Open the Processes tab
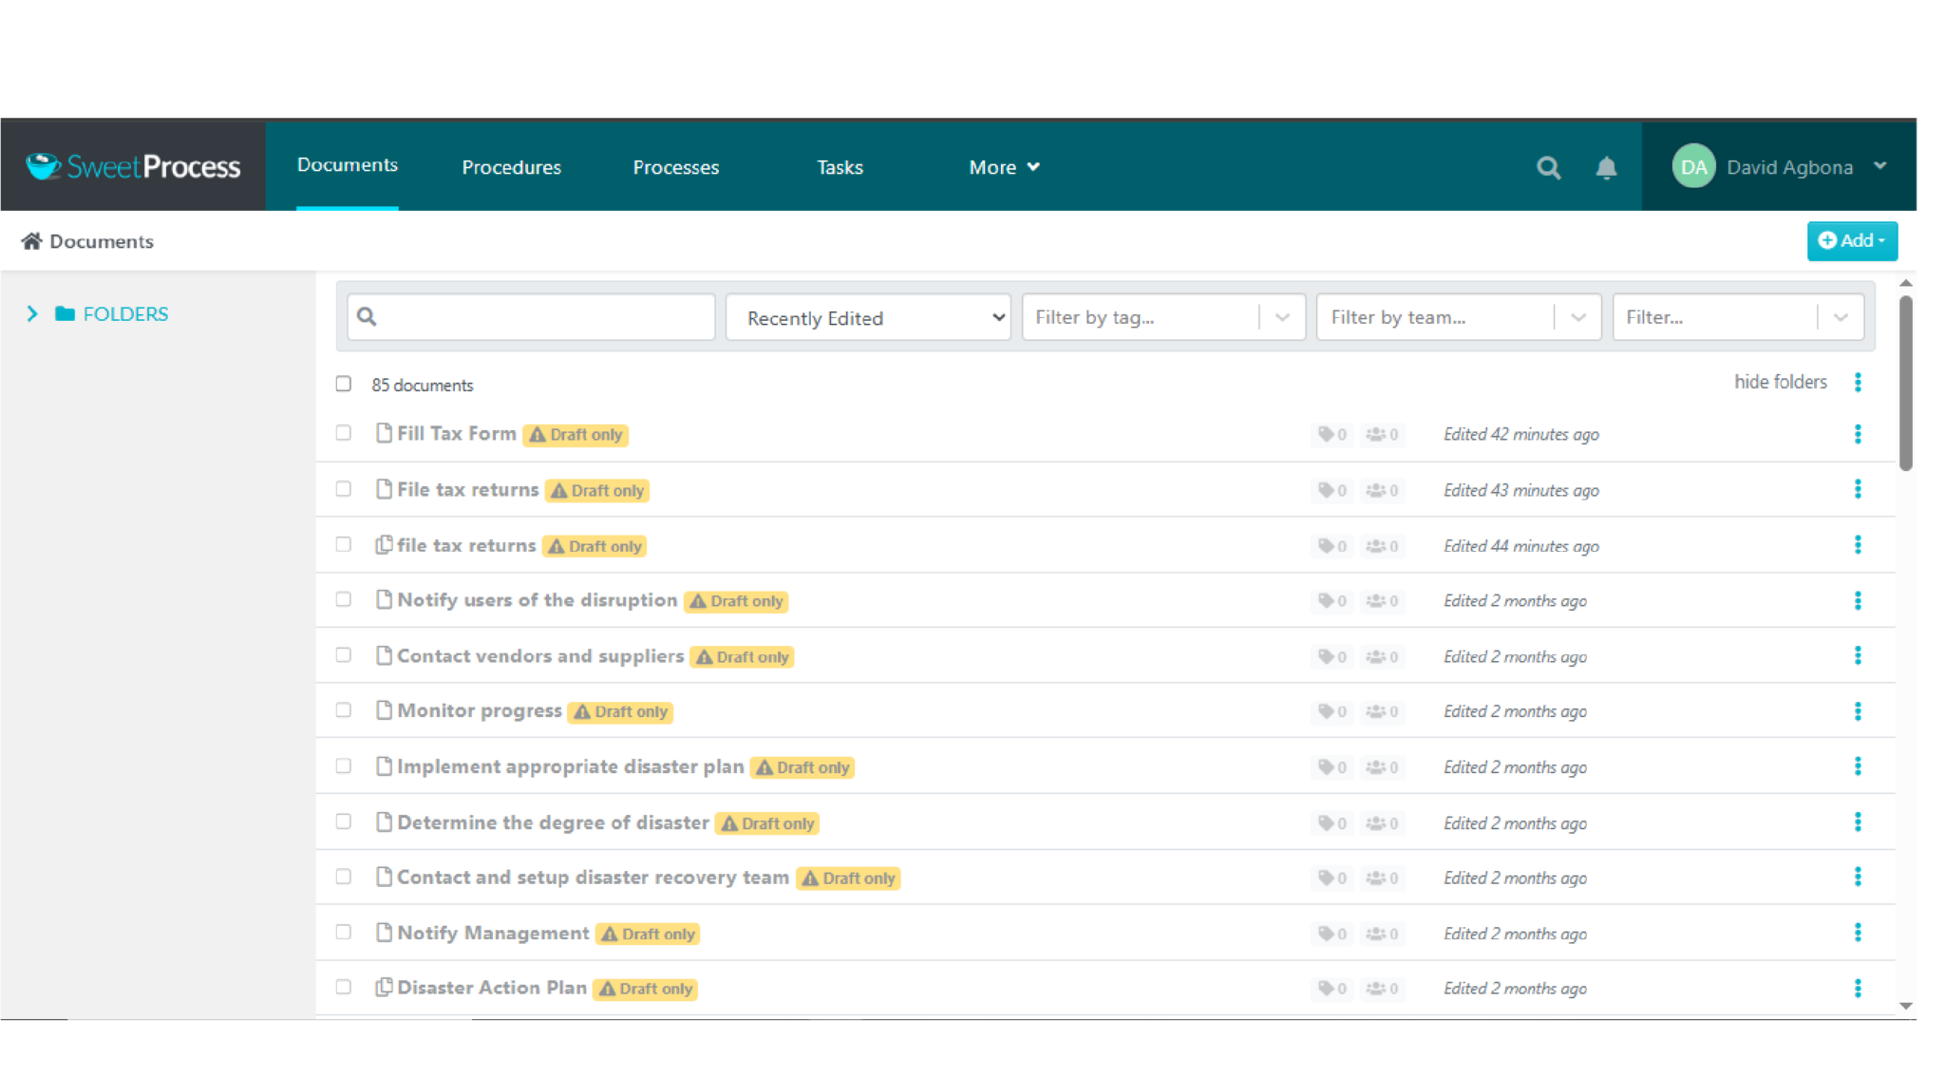 pyautogui.click(x=676, y=167)
